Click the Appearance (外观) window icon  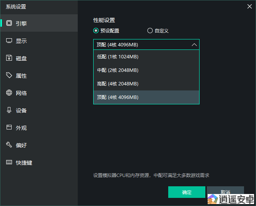point(9,128)
